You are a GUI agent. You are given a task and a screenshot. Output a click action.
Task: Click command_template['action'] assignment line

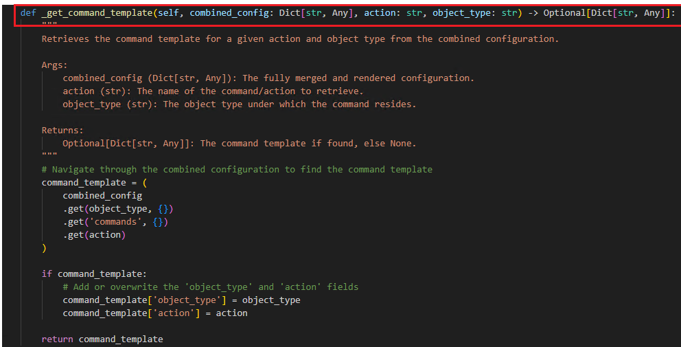(155, 313)
